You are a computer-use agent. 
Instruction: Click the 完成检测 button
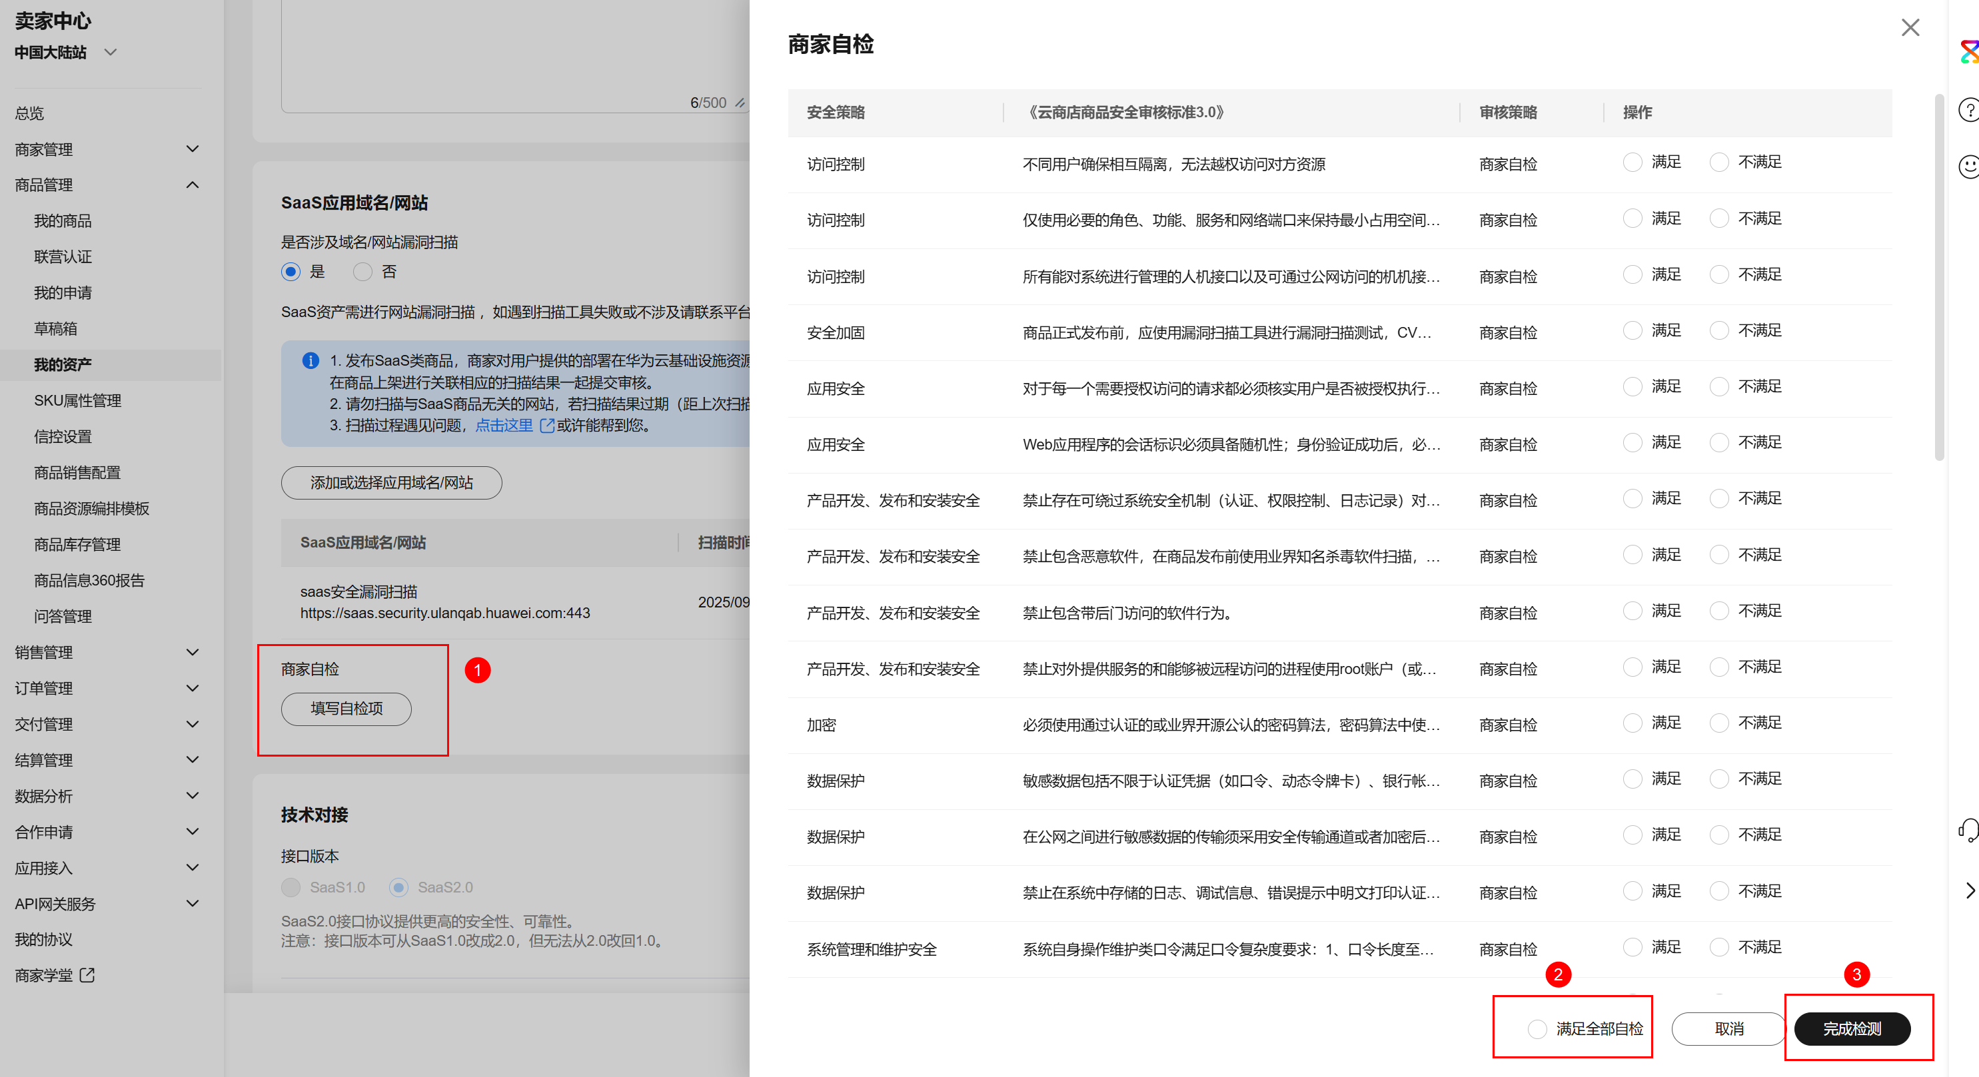coord(1852,1028)
